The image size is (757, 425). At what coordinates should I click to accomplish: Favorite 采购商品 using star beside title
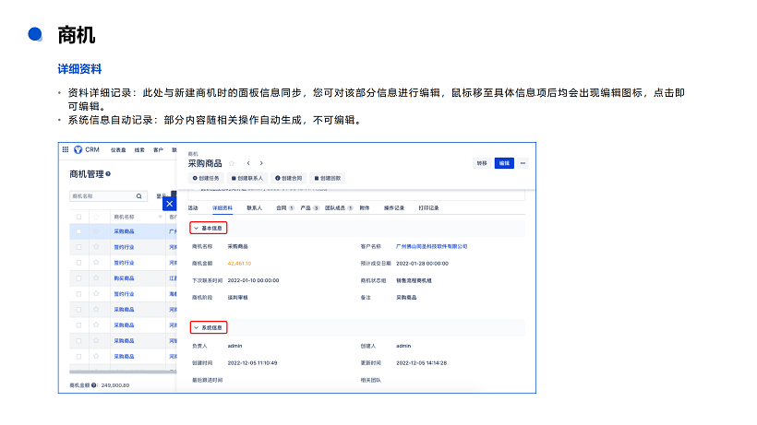(232, 163)
